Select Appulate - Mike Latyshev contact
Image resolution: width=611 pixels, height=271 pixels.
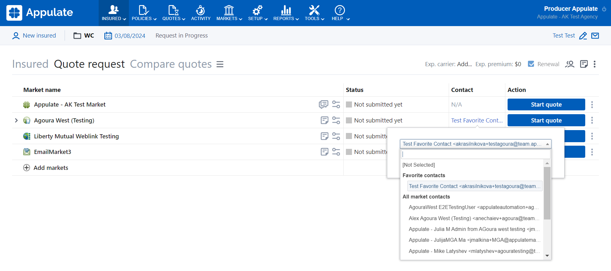point(474,251)
